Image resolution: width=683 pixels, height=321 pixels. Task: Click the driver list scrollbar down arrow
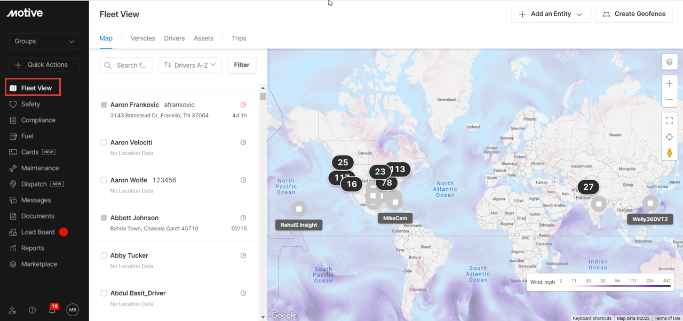click(x=263, y=317)
